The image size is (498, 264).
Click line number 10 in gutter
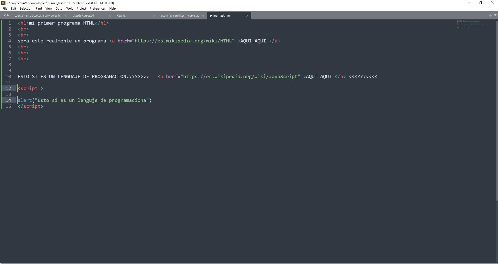(8, 77)
